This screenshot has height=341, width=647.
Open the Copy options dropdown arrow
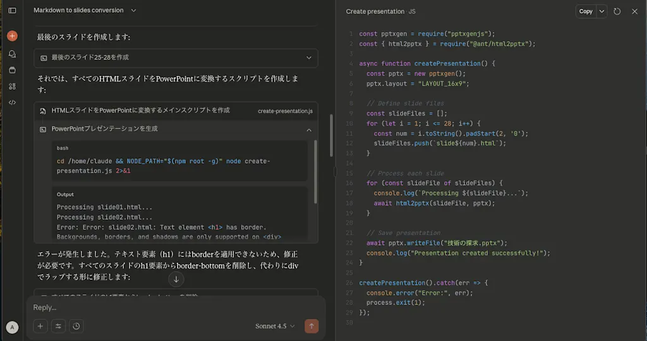[x=602, y=11]
